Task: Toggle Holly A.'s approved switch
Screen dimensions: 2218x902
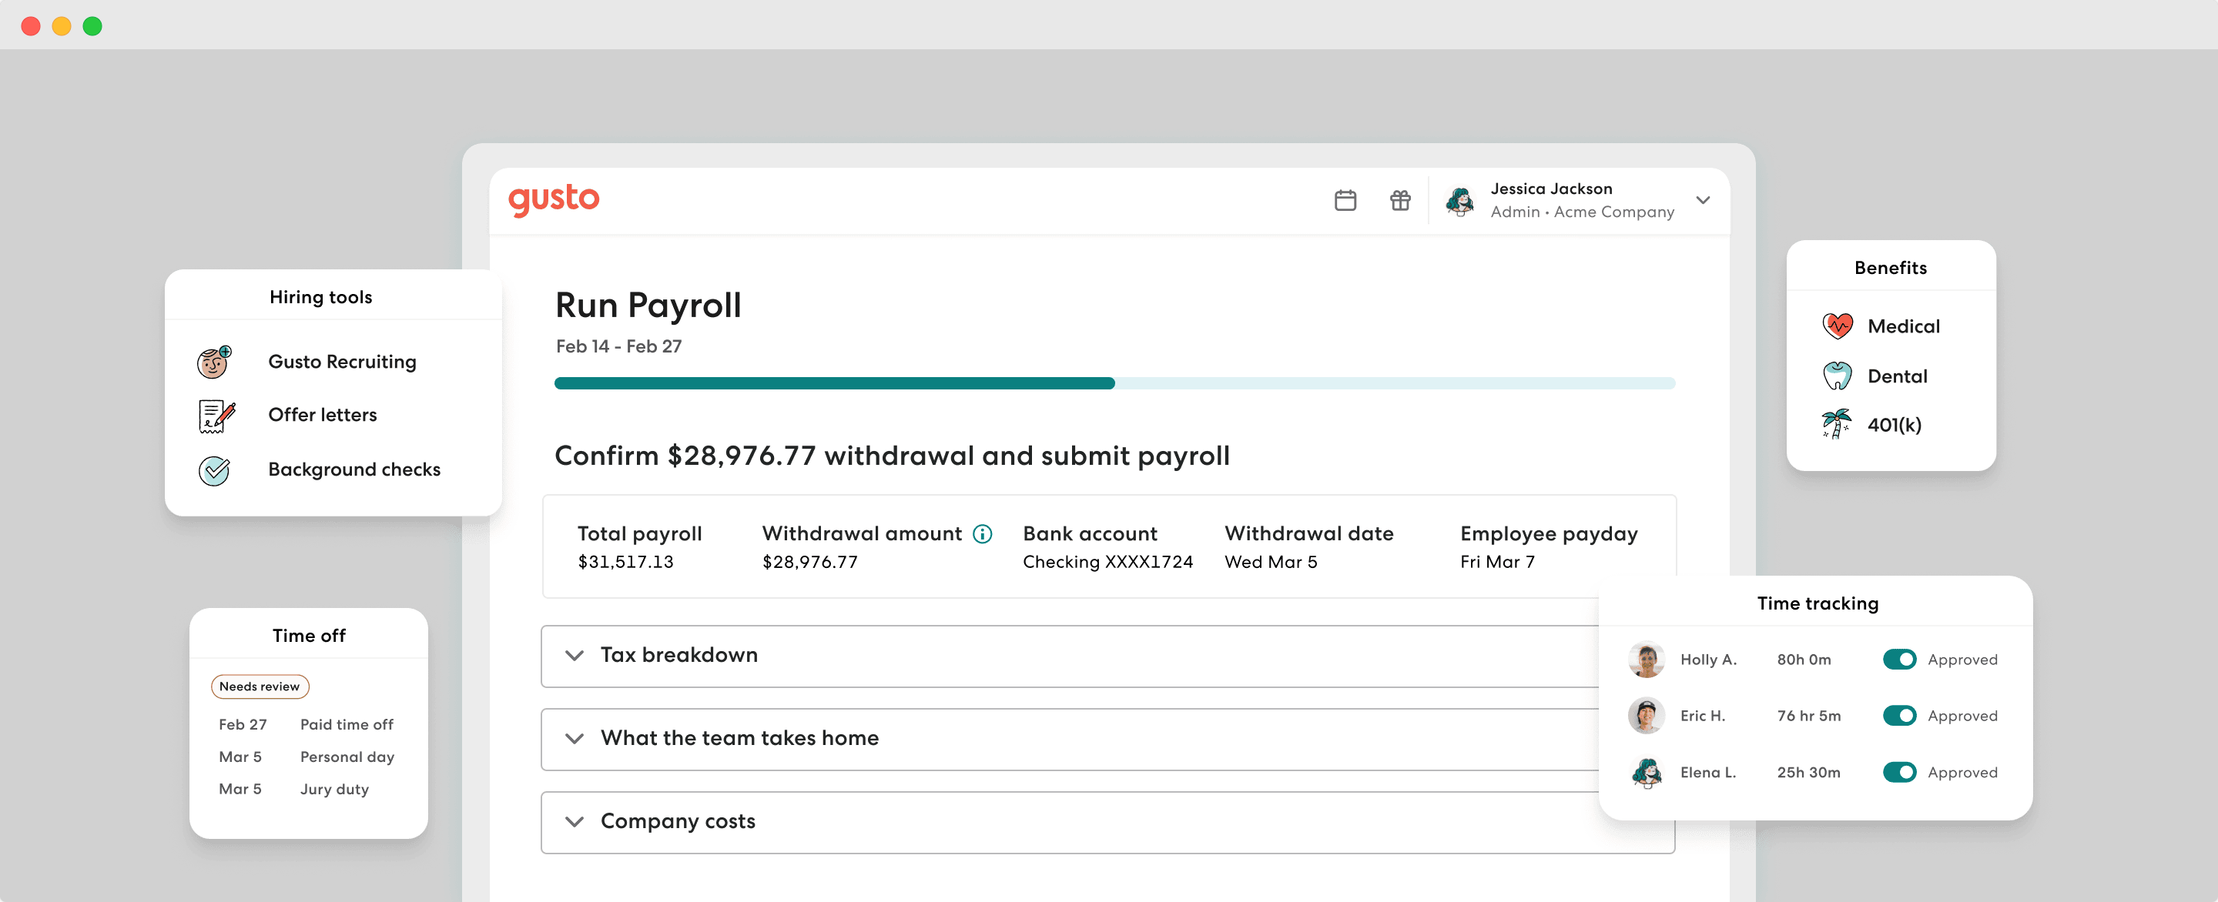Action: 1898,660
